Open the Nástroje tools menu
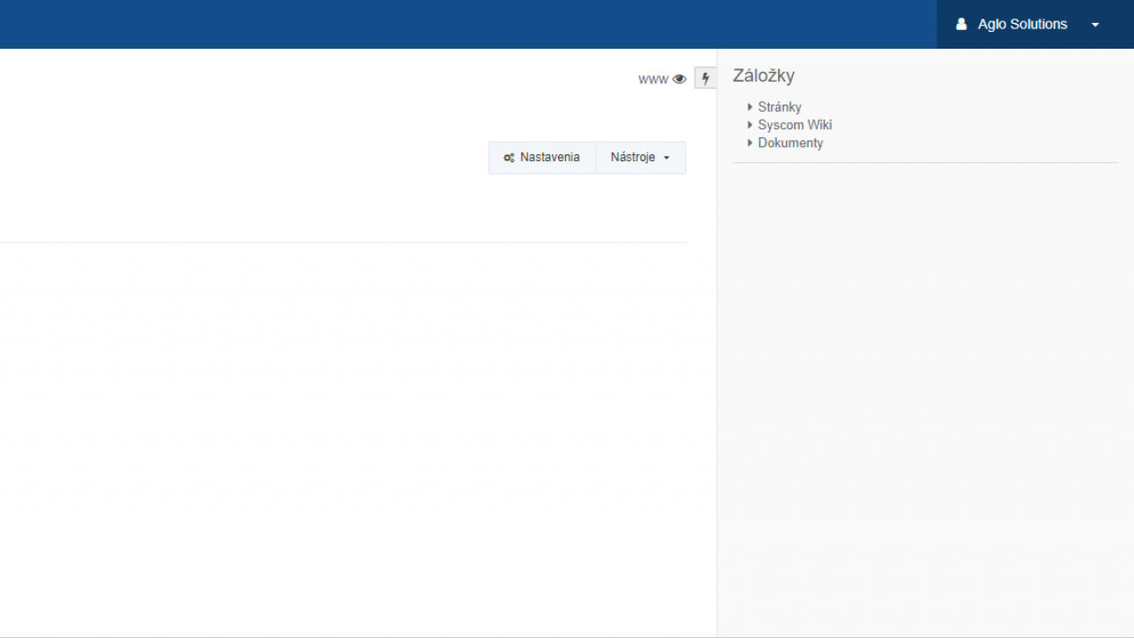 click(x=633, y=158)
